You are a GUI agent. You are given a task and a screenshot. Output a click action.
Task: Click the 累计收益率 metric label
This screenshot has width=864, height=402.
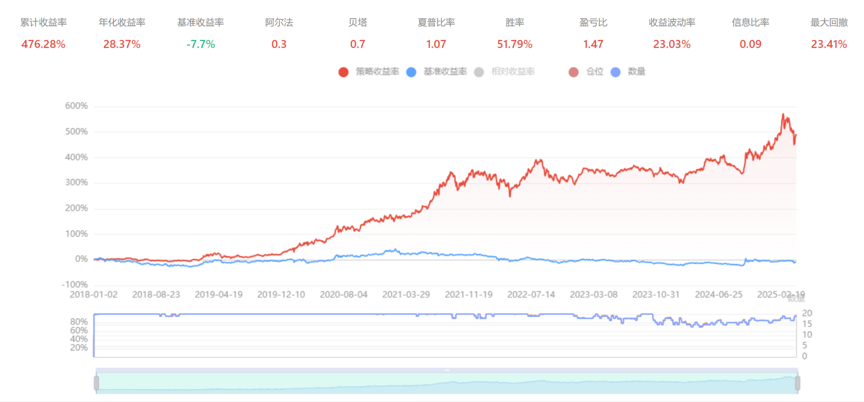tap(43, 22)
